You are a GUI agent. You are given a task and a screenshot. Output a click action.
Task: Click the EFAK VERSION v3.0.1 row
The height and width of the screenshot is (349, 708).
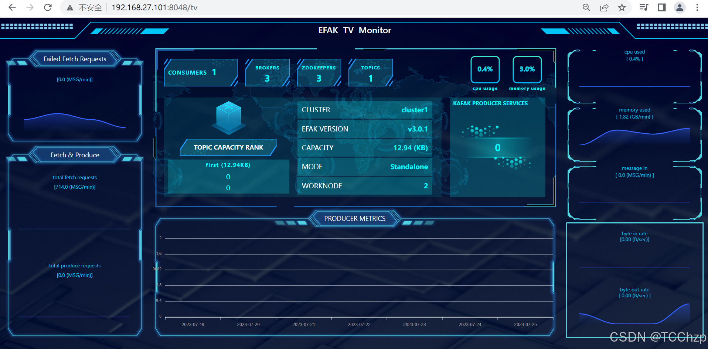(x=365, y=129)
